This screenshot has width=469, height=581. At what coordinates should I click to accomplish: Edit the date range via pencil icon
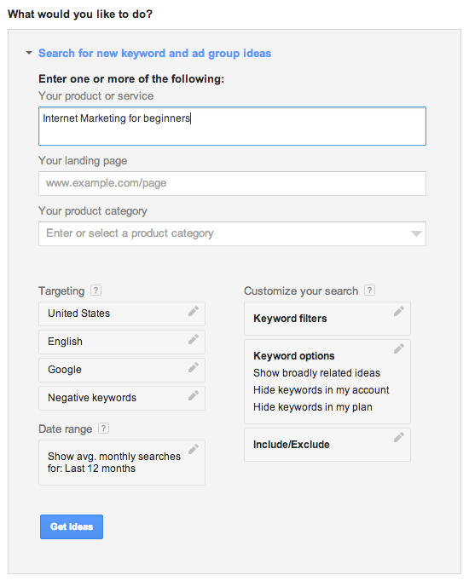click(x=194, y=450)
